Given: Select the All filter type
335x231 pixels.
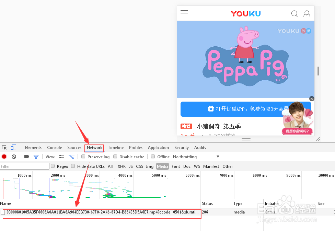Looking at the screenshot, I should tap(110, 166).
